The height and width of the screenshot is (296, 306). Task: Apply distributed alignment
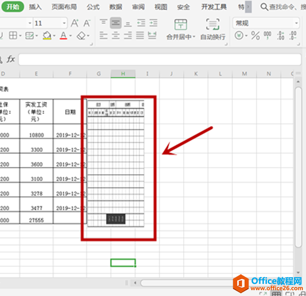[152, 35]
